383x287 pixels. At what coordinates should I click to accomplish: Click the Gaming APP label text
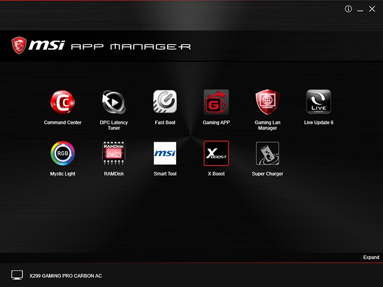point(216,123)
